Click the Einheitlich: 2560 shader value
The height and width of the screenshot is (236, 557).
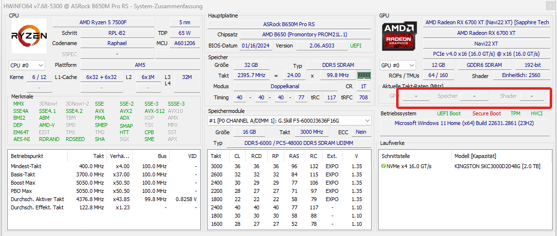[521, 76]
